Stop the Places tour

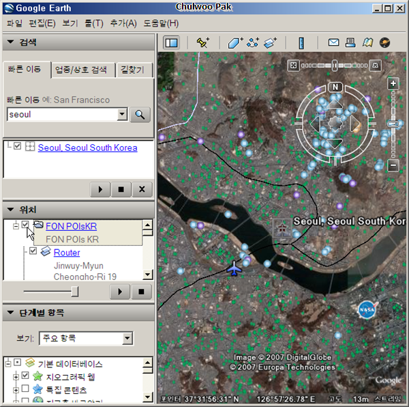tap(141, 292)
